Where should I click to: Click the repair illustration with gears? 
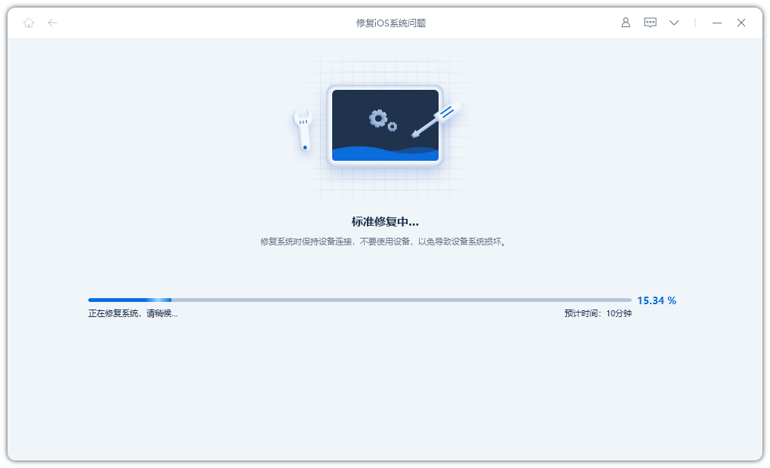(x=385, y=125)
